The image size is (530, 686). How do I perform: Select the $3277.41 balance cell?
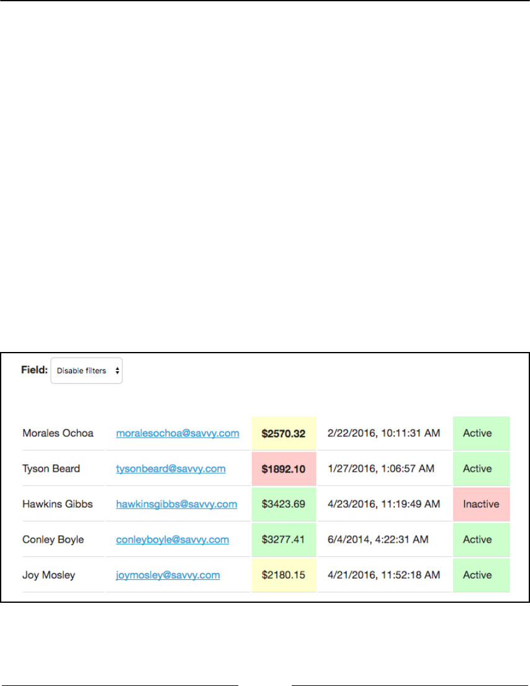[284, 539]
